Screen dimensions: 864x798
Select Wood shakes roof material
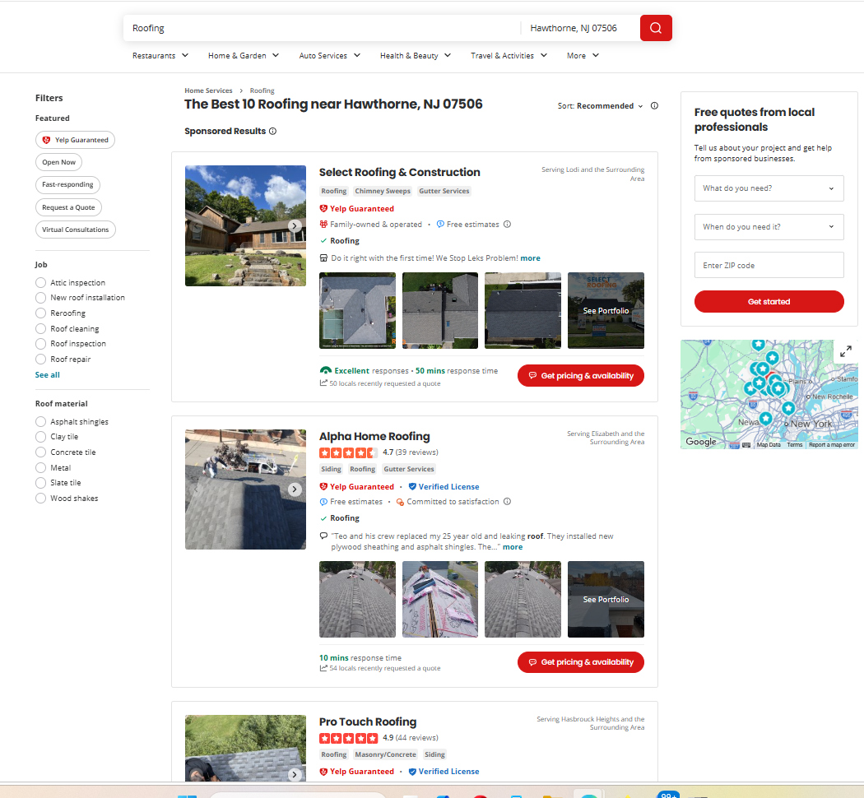coord(41,499)
